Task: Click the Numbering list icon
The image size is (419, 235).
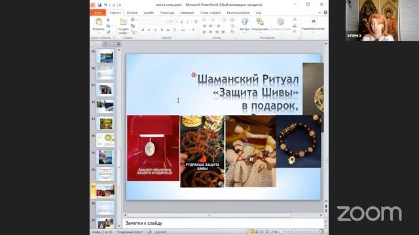Action: [213, 20]
